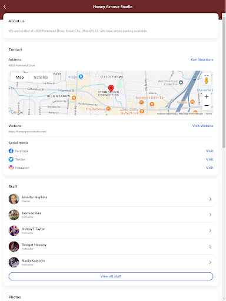
Task: Expand Jasmine Rike staff chevron
Action: [210, 215]
